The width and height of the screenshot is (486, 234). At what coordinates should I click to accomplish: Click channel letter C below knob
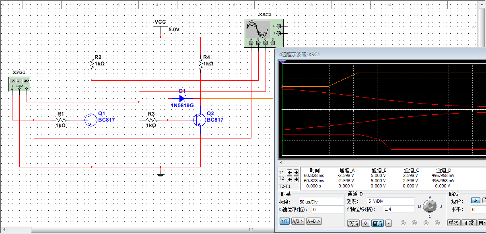[430, 216]
